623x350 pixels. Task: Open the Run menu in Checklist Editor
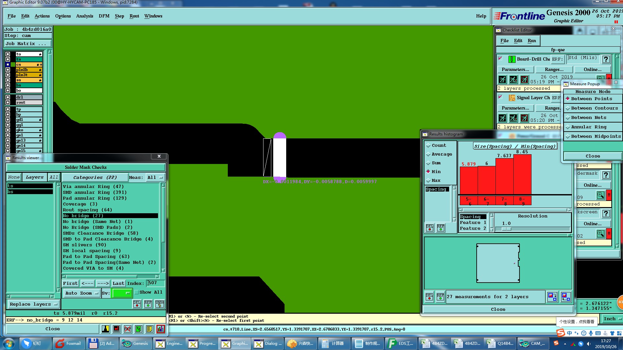pyautogui.click(x=532, y=41)
